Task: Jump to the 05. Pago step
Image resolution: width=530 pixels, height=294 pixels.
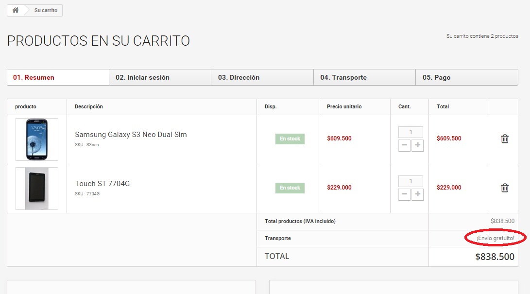Action: [x=466, y=77]
